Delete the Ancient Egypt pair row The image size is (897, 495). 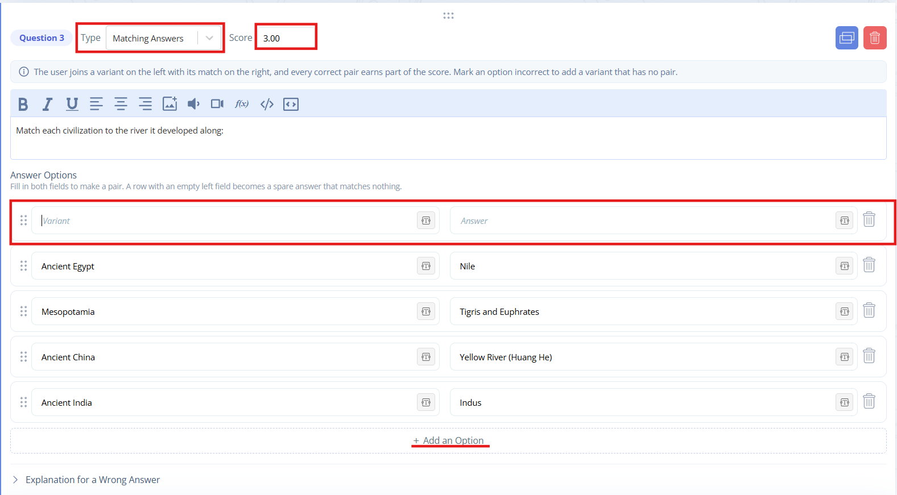869,265
